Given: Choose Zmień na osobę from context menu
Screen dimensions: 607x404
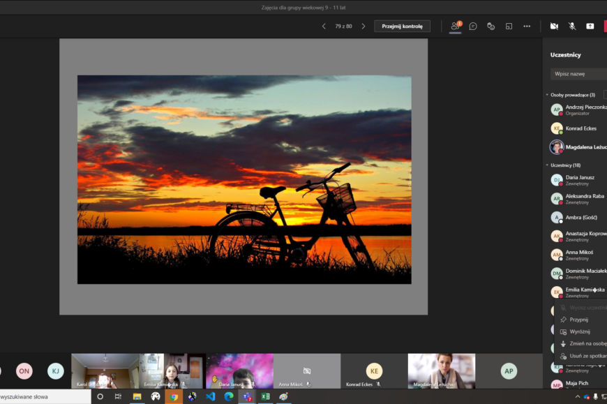Looking at the screenshot, I should (580, 343).
